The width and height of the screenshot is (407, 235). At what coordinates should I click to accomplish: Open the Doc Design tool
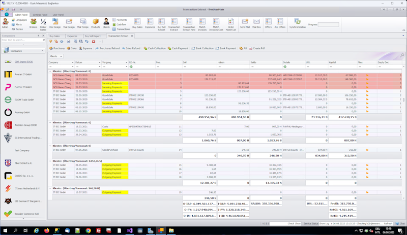[55, 23]
